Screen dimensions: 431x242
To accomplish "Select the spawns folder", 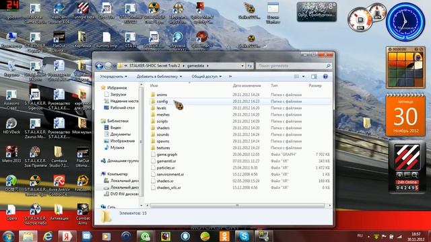I will click(x=163, y=141).
